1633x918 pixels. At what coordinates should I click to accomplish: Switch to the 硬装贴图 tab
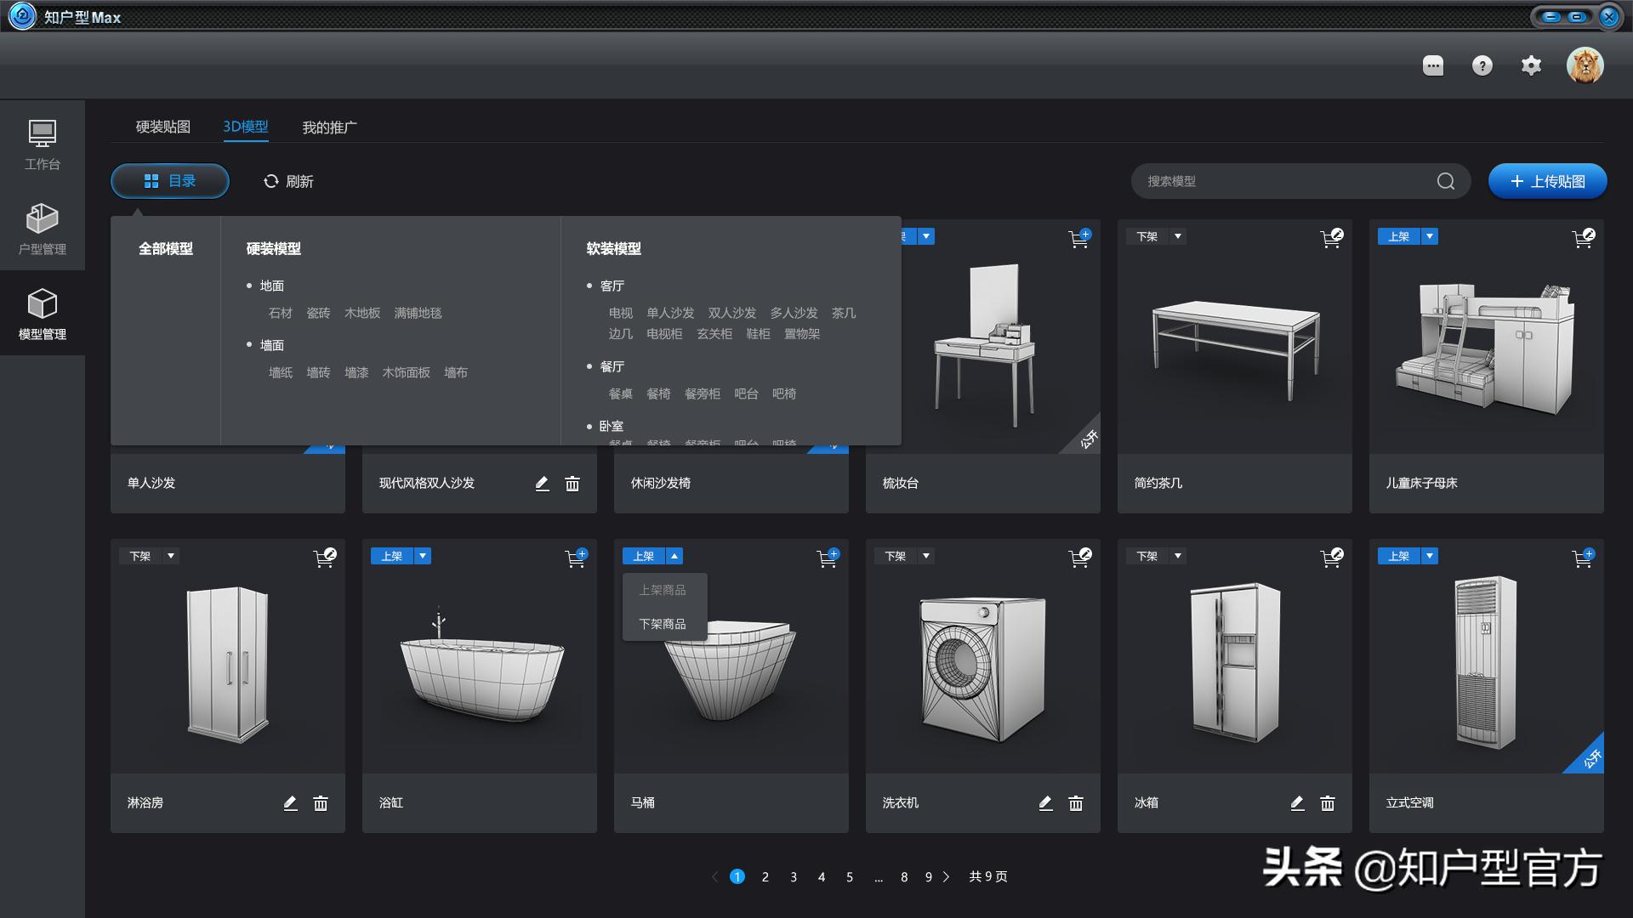163,127
